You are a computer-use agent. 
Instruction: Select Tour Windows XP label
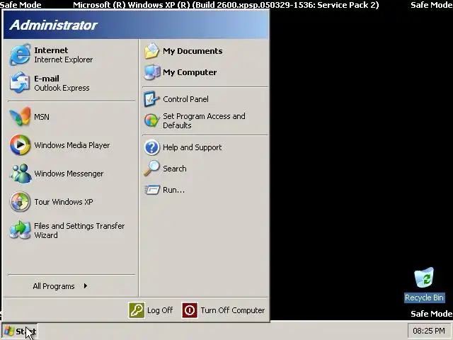[x=64, y=202]
